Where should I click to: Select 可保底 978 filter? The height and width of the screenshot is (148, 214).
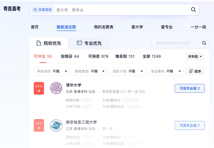coord(98,56)
